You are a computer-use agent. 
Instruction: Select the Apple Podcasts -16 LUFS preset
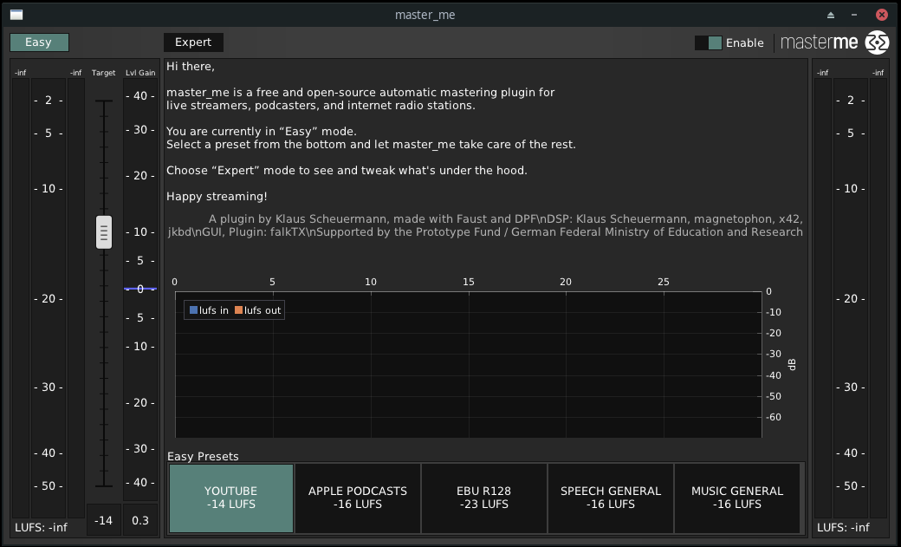358,498
